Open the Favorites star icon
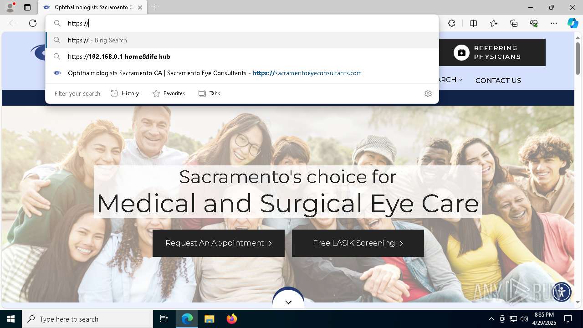Viewport: 583px width, 328px height. [x=494, y=23]
